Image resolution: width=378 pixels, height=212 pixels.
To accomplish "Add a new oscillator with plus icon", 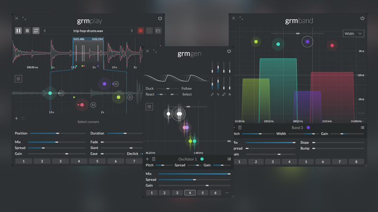I will (x=147, y=159).
